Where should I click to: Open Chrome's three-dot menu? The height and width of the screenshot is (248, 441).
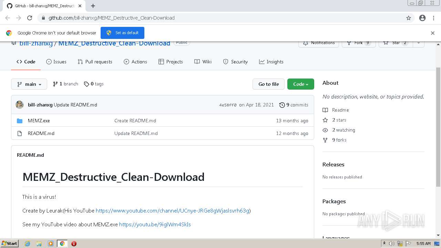coord(433,18)
